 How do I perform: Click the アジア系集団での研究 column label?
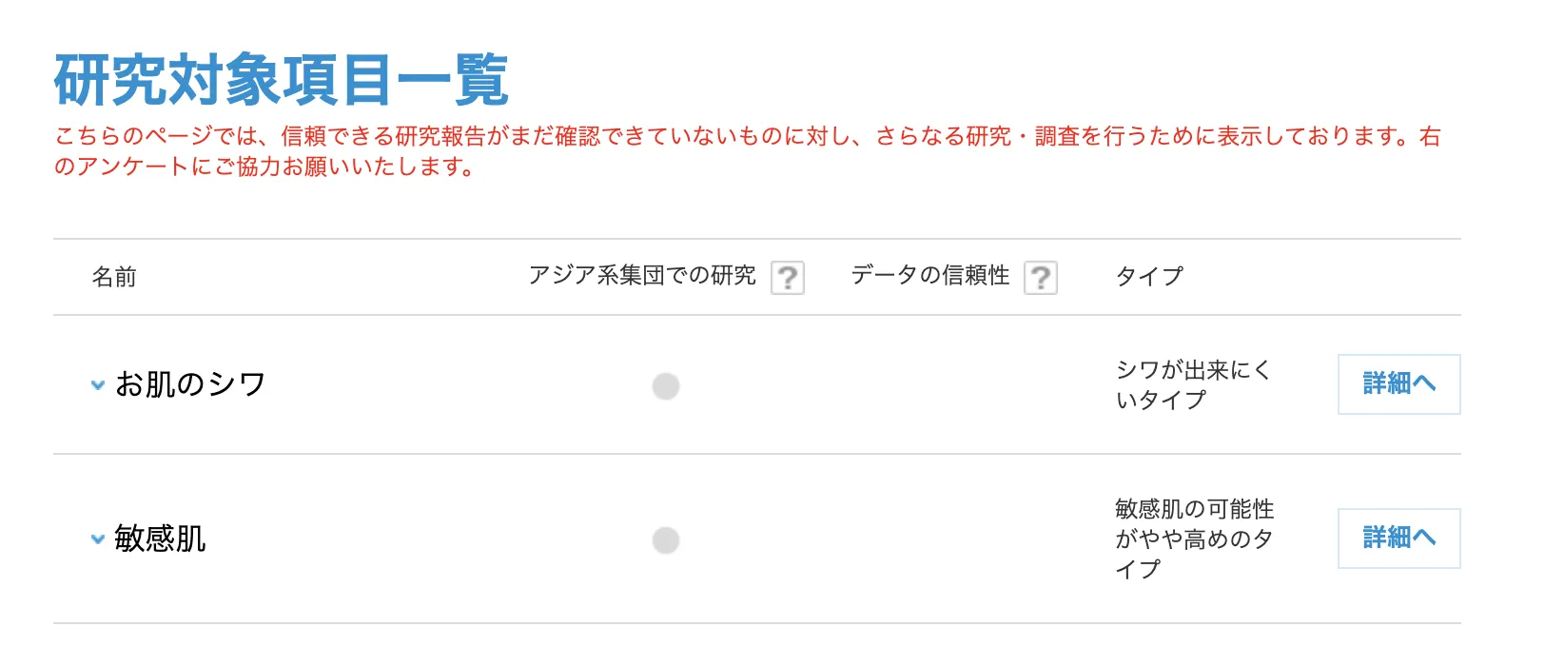point(642,275)
